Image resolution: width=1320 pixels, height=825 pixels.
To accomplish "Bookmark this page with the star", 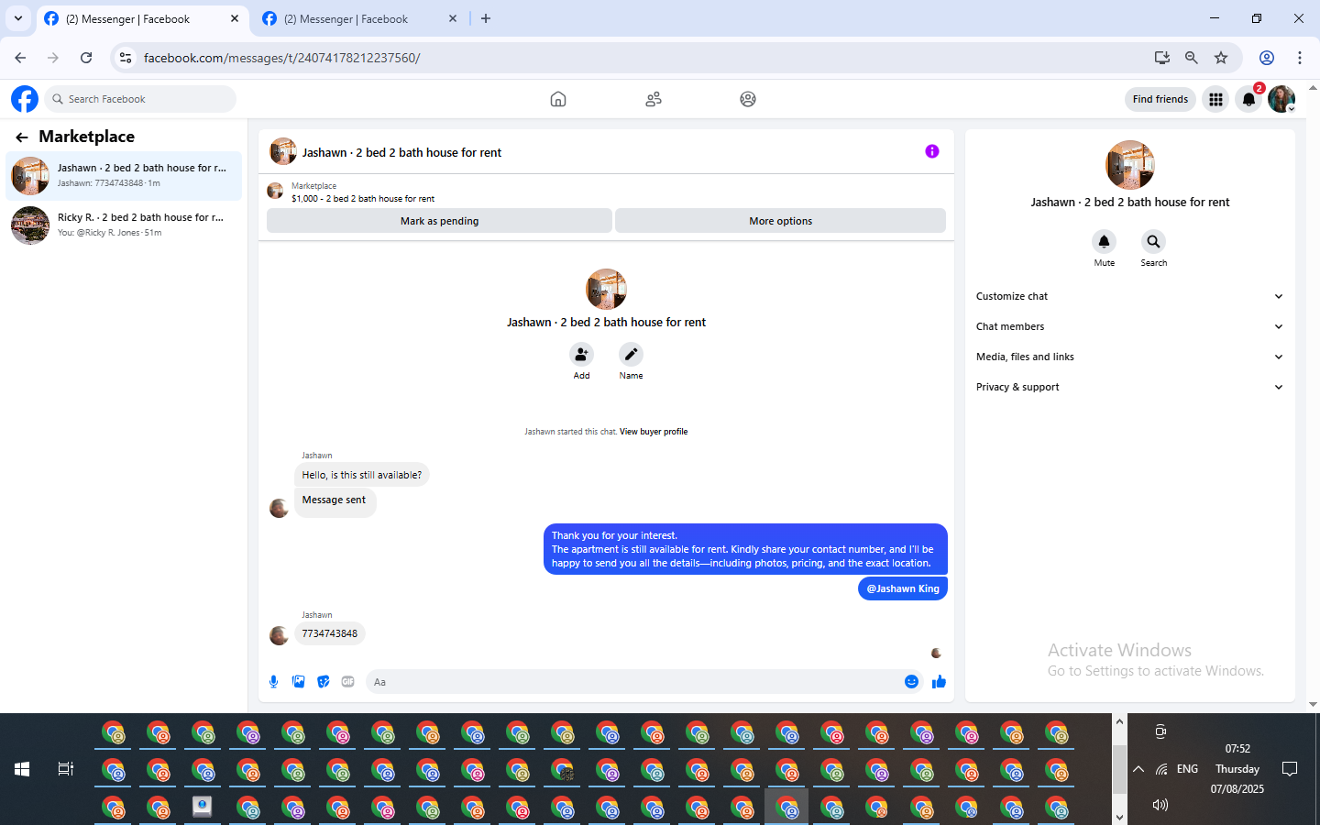I will [x=1221, y=58].
